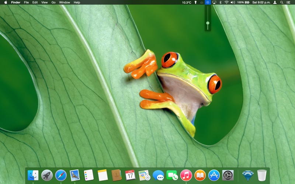Click the Bluetooth menu bar icon
The image size is (295, 184).
[x=221, y=2]
